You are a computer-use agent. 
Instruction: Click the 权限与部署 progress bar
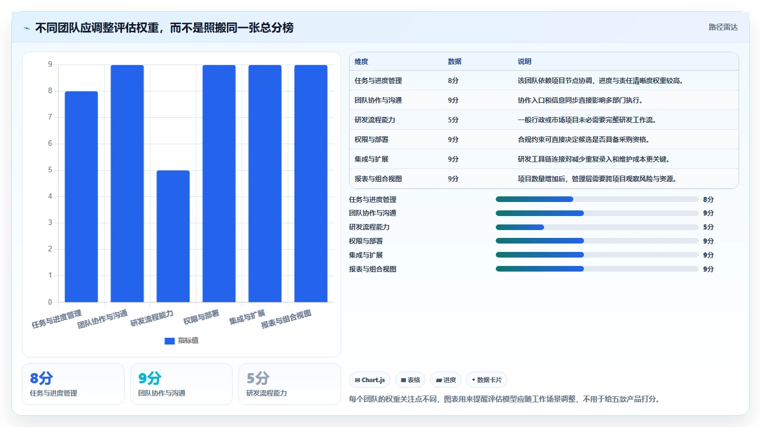597,241
